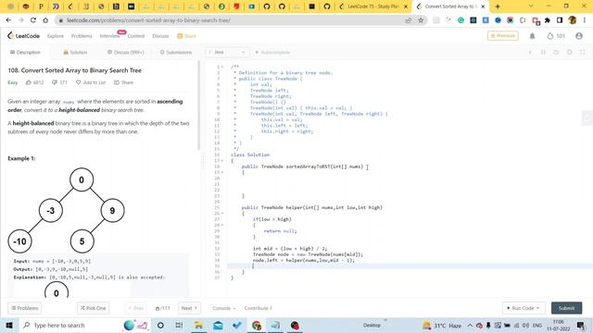The width and height of the screenshot is (593, 333).
Task: Open the streak counter showing 101
Action: click(x=556, y=36)
